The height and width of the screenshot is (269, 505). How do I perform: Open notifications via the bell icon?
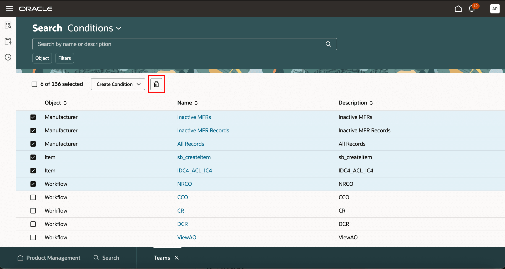click(471, 9)
